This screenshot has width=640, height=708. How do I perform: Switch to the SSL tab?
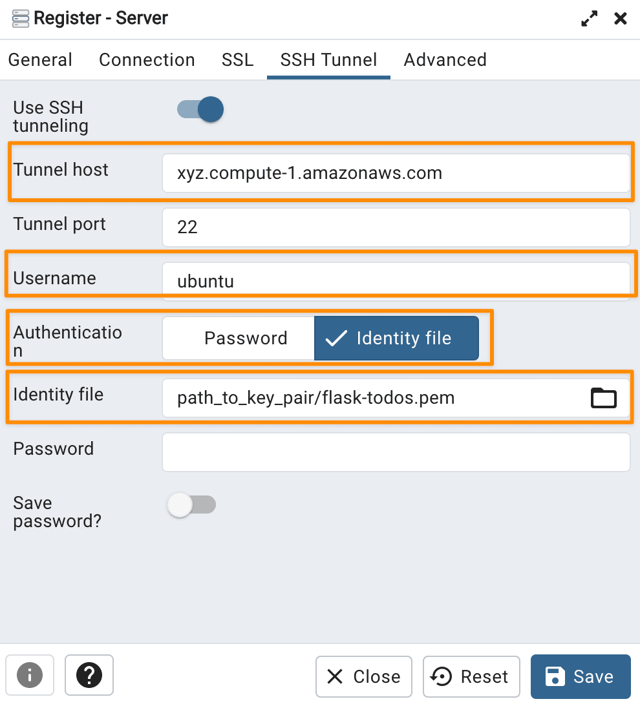coord(237,59)
